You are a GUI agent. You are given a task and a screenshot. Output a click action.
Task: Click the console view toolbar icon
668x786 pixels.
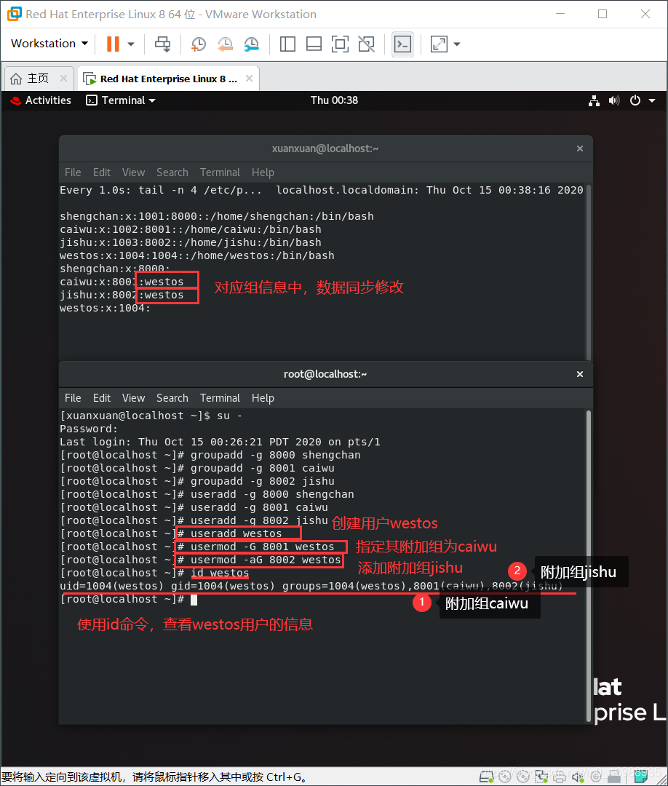(403, 44)
